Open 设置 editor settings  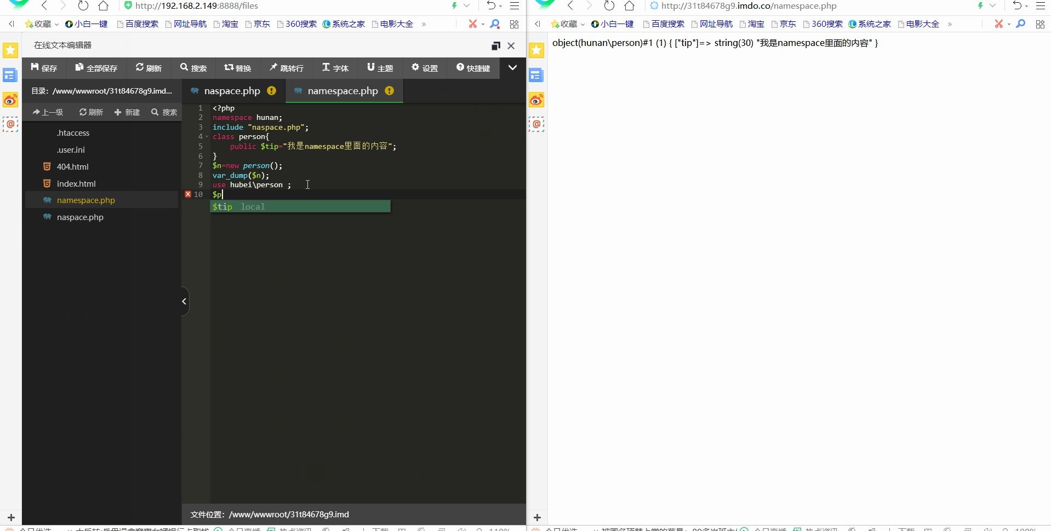425,68
